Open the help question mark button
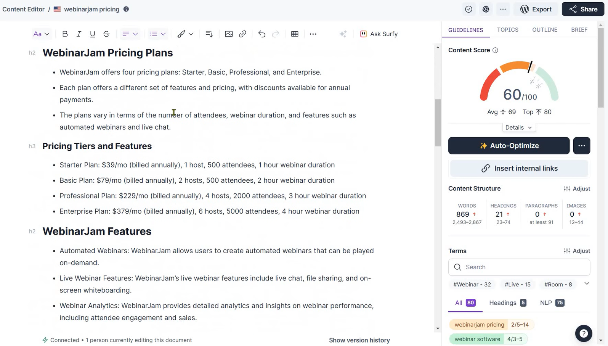Screen dimensions: 608x346 [x=583, y=333]
